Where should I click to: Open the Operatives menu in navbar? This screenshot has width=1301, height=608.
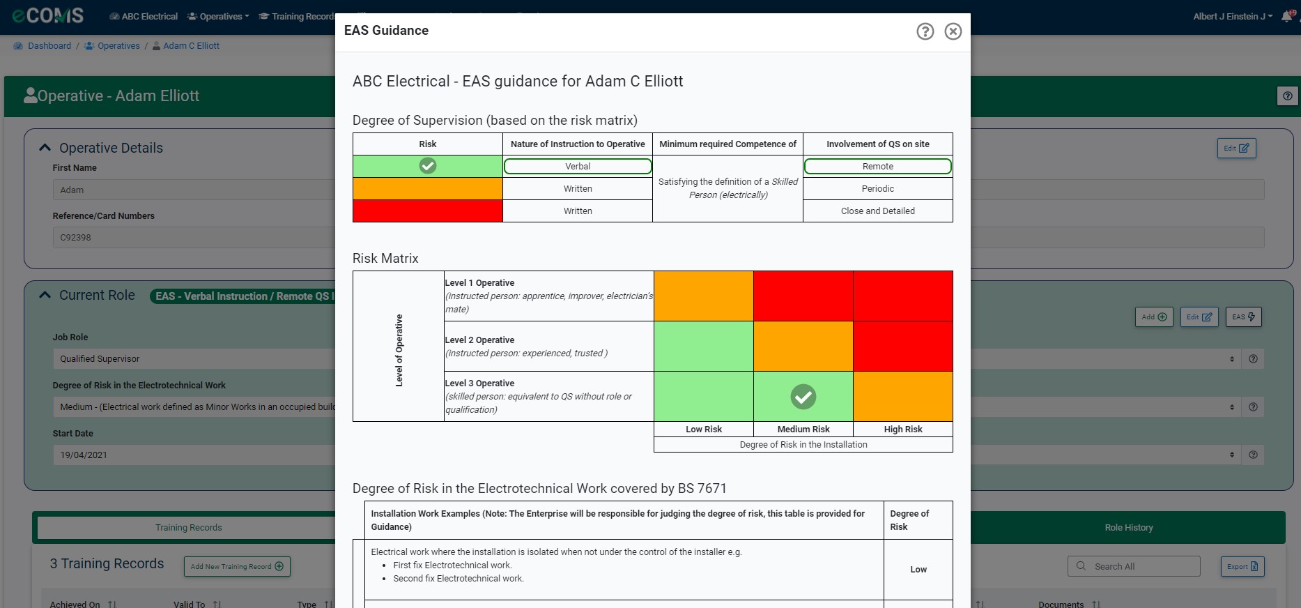[218, 16]
